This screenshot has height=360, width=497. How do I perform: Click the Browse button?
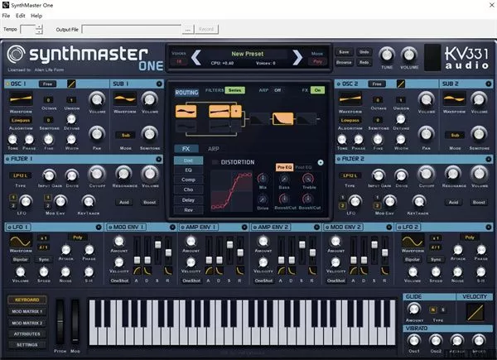click(x=345, y=62)
